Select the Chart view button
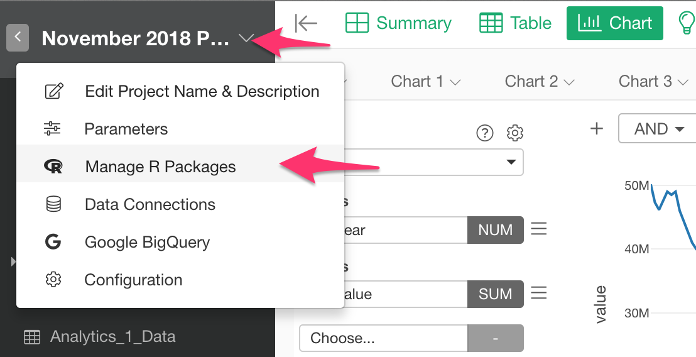The height and width of the screenshot is (357, 696). coord(614,23)
